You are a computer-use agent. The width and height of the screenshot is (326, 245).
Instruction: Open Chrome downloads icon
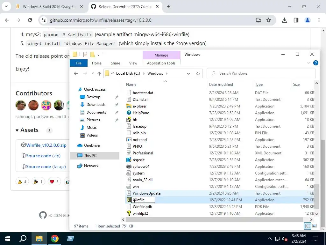284,20
